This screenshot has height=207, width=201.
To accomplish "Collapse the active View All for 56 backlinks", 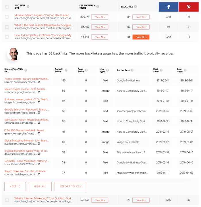I will 141,37.
